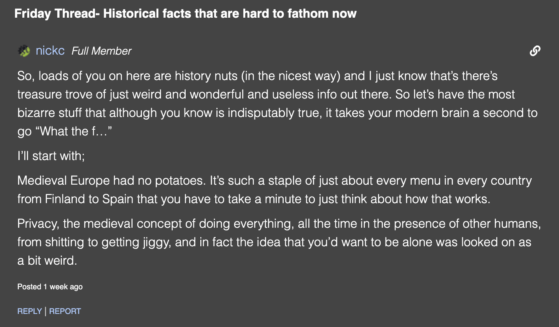Click the REPLY link
This screenshot has height=327, width=559.
pos(29,311)
